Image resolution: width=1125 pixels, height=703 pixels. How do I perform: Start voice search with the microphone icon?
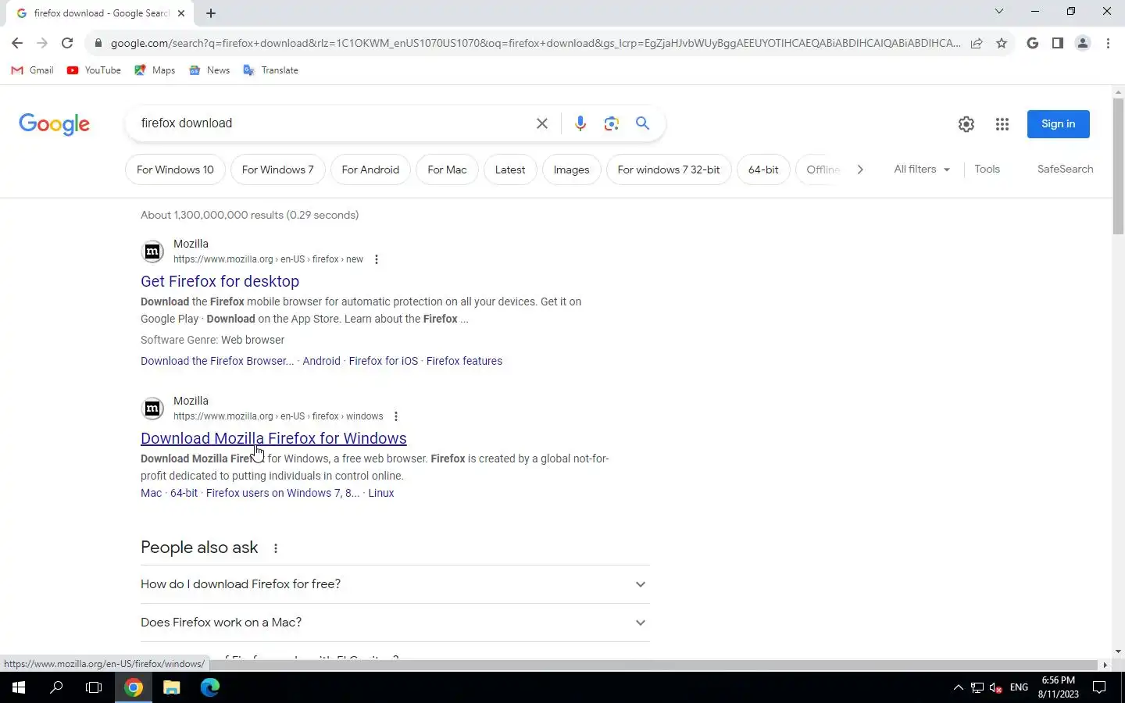(x=580, y=123)
